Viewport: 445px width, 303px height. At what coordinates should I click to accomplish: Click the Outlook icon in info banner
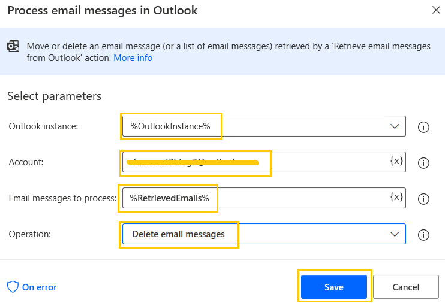[13, 46]
